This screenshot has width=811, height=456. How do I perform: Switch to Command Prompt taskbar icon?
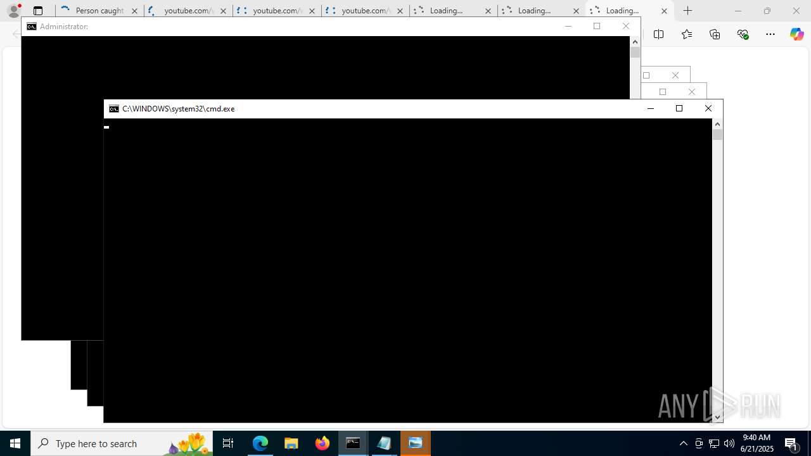point(354,443)
